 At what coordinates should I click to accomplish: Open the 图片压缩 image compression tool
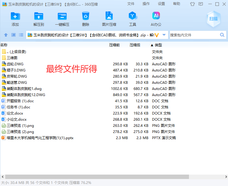pyautogui.click(x=109, y=16)
